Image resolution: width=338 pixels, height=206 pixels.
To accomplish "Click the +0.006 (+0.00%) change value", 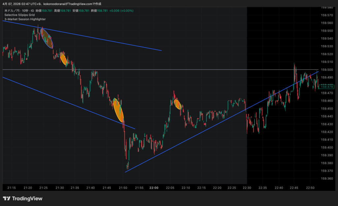I will [121, 11].
